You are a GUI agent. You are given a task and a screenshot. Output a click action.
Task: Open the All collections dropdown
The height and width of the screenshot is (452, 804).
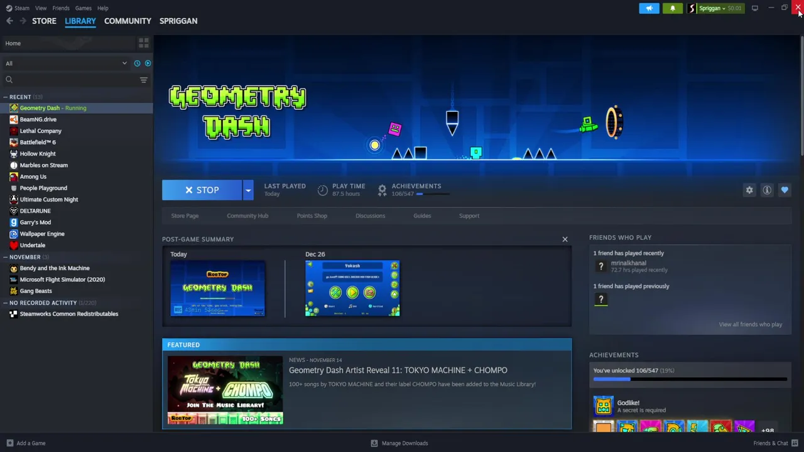(65, 63)
